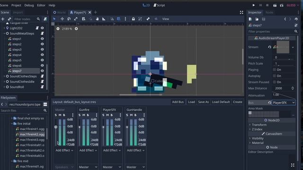The width and height of the screenshot is (303, 170).
Task: Select the Rotate tool in the viewport toolbar
Action: coord(69,19)
